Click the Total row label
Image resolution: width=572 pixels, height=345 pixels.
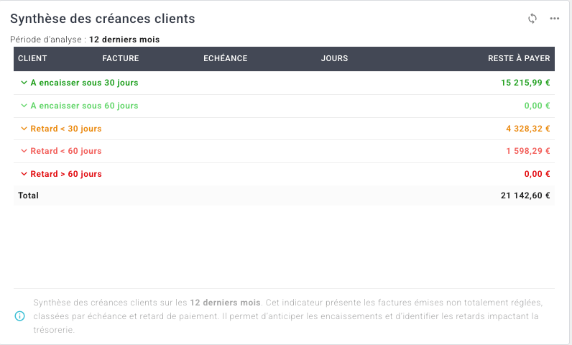click(x=29, y=195)
